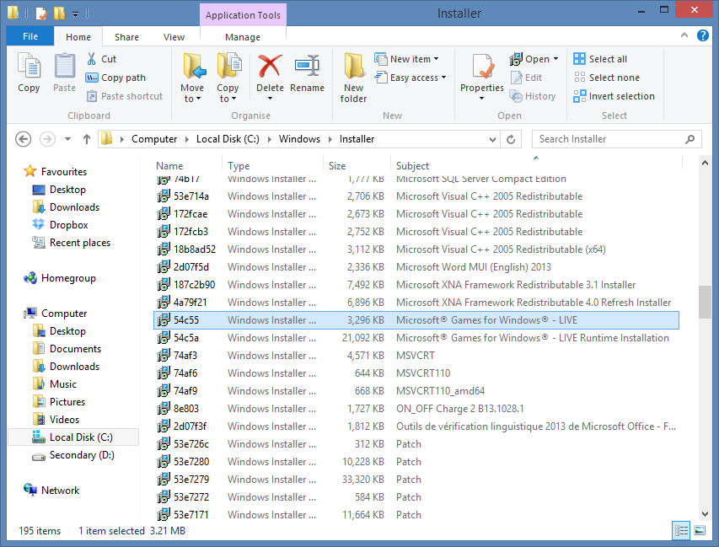Choose Select all in the ribbon

[x=600, y=59]
